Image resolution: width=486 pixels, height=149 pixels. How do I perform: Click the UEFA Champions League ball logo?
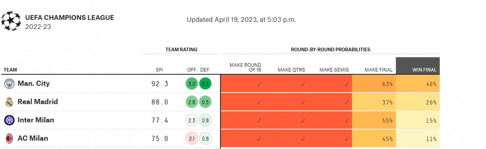click(11, 21)
